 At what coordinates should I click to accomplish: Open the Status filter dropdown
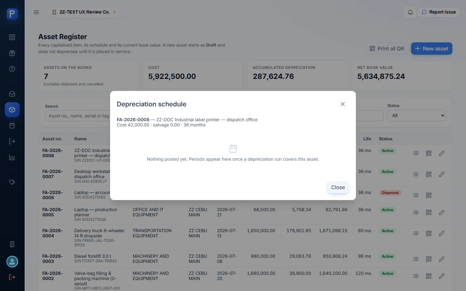point(416,115)
